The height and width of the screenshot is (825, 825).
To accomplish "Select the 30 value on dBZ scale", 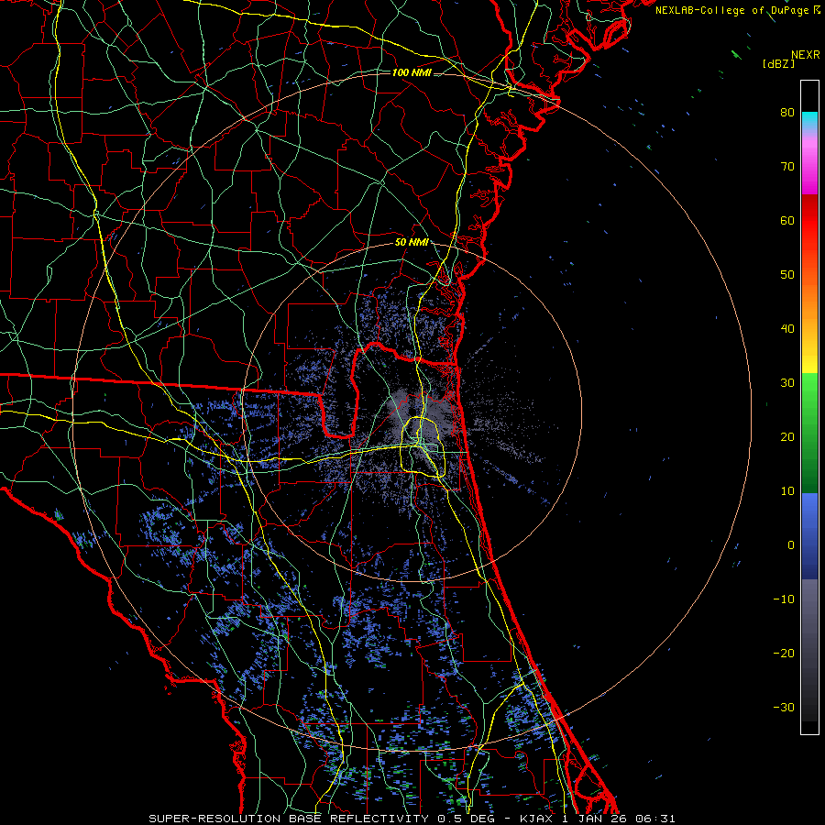I will 787,383.
